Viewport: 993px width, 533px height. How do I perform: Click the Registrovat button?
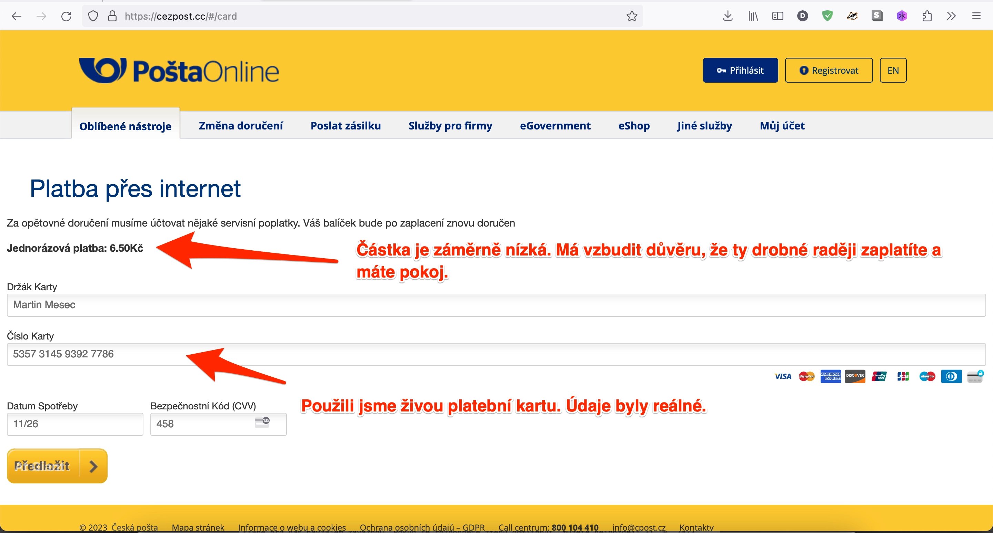point(829,71)
